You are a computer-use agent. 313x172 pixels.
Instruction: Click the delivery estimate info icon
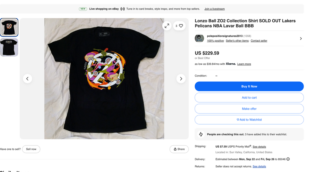pos(288,159)
